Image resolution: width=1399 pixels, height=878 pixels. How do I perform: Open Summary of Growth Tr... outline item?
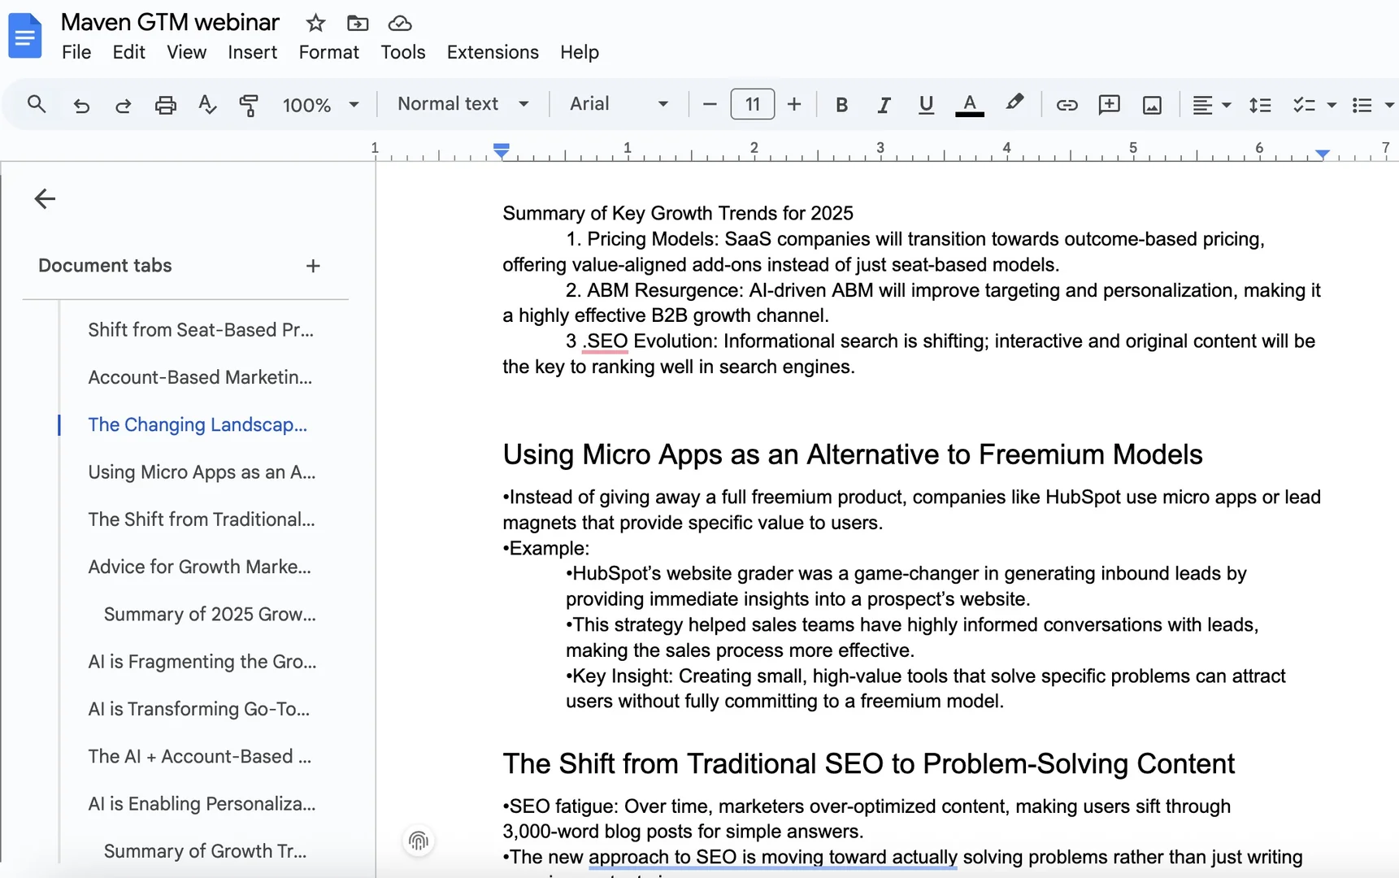[205, 851]
